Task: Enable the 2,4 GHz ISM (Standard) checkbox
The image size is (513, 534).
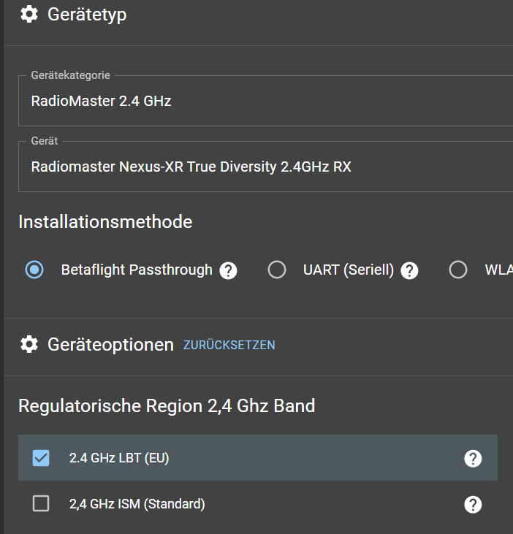Action: [41, 503]
